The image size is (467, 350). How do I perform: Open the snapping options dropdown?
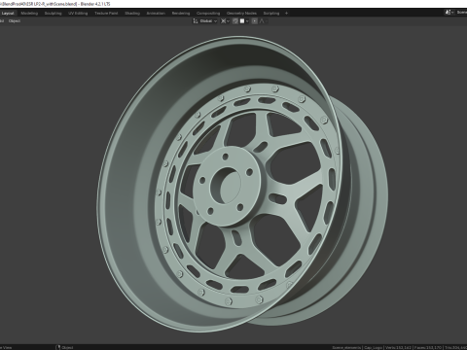pos(244,21)
